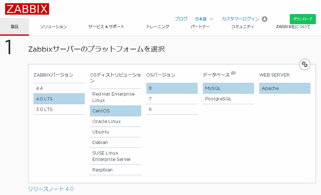Choose Oracle Linux distribution
Viewport: 321px width, 195px height.
click(115, 121)
